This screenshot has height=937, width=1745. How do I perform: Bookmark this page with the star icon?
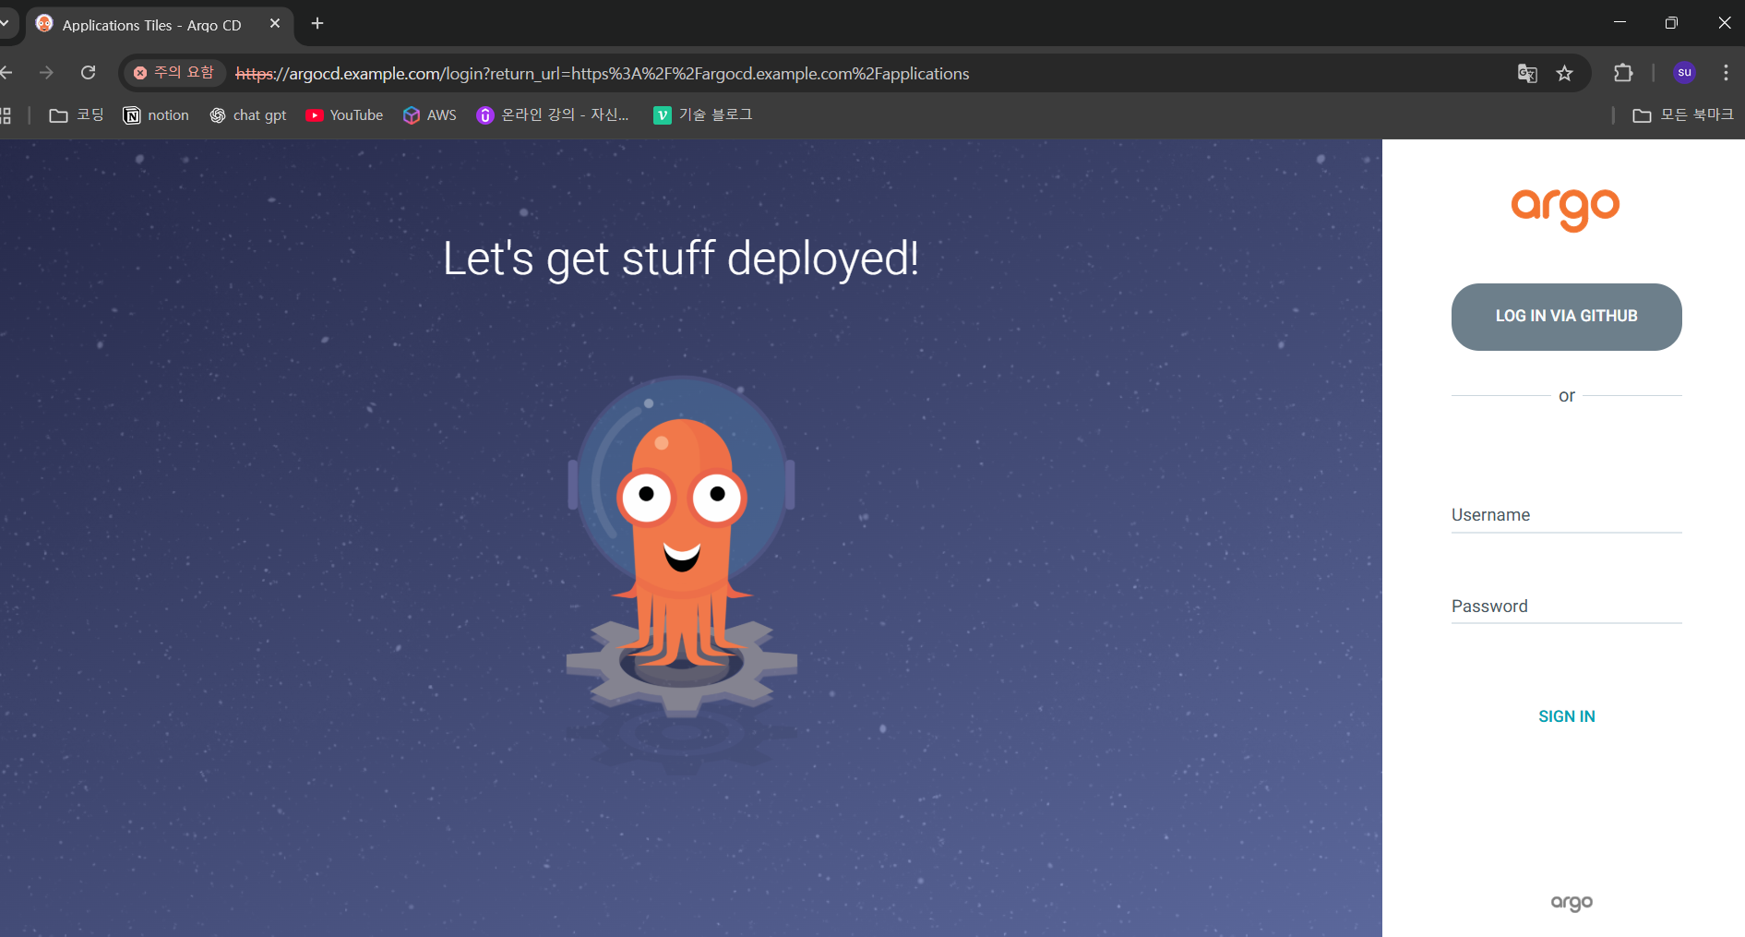(1564, 73)
